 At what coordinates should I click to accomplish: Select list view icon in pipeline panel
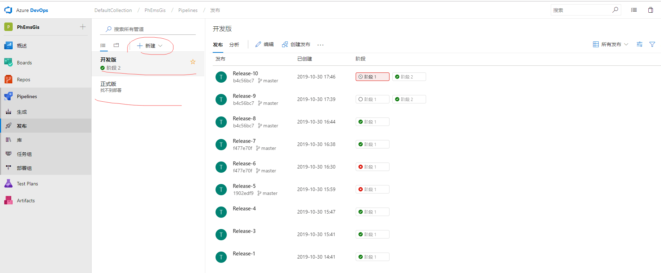click(x=103, y=45)
